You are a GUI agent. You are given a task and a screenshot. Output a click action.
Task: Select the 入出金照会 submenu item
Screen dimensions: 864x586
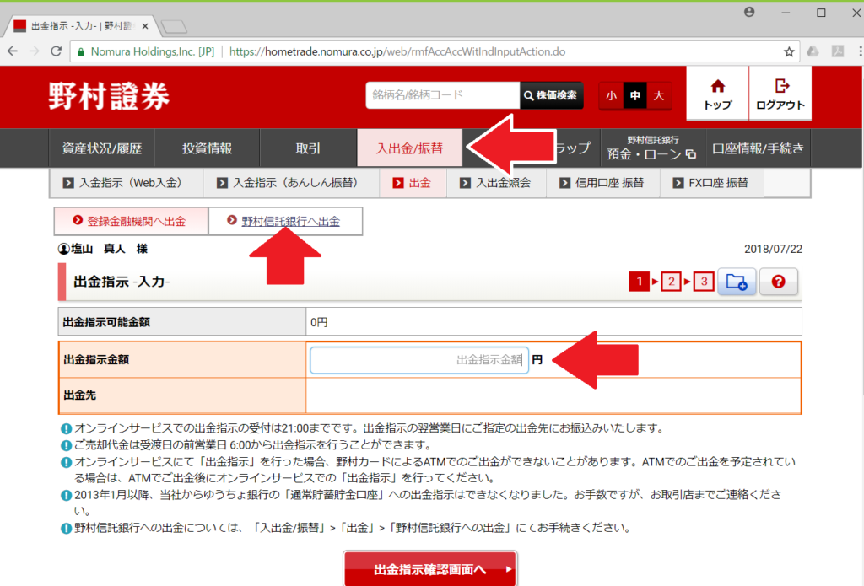[496, 183]
